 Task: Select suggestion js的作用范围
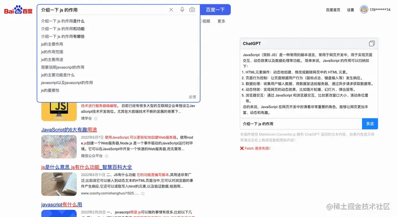(52, 52)
